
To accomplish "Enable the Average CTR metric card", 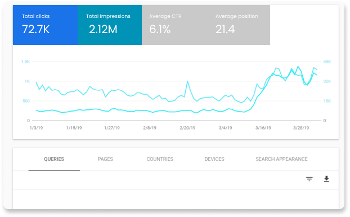I will (x=174, y=25).
